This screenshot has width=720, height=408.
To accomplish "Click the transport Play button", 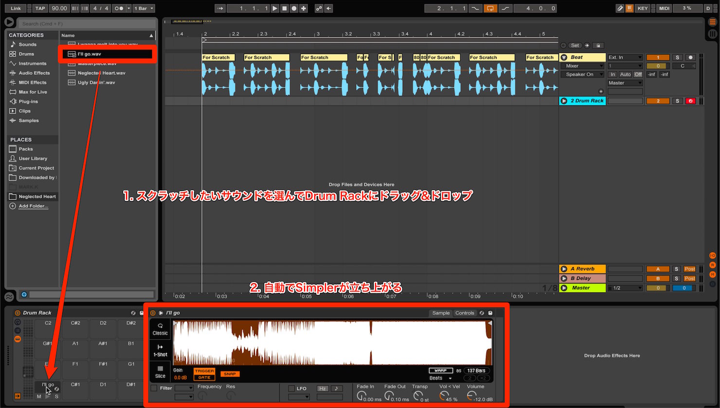I will (x=275, y=8).
